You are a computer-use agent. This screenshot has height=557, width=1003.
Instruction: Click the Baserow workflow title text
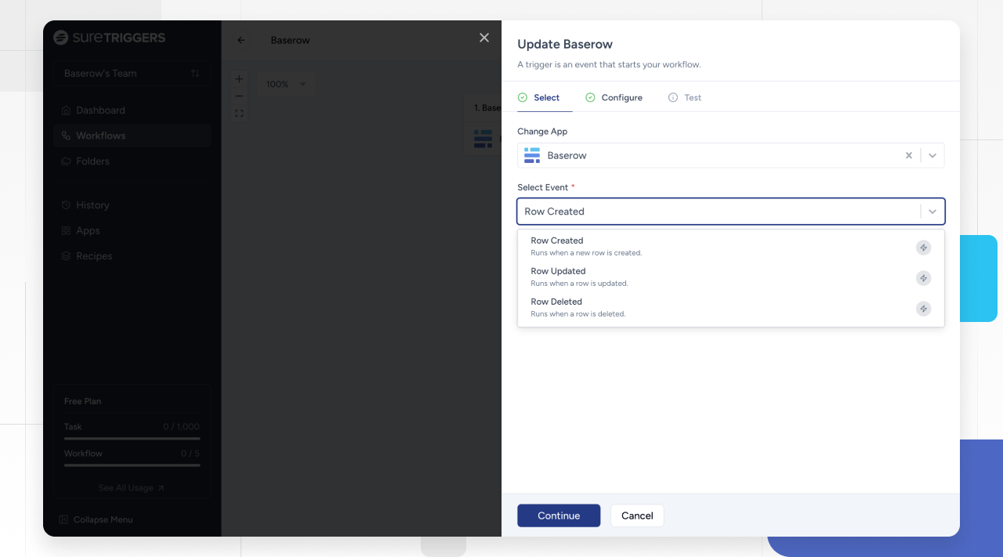click(x=291, y=40)
